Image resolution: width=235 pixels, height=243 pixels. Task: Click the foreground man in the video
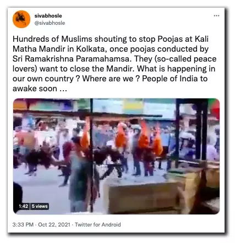point(80,176)
